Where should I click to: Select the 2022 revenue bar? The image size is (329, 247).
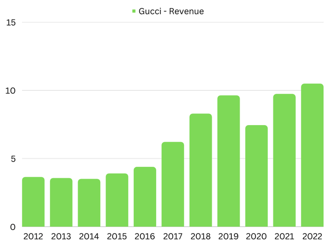313,155
